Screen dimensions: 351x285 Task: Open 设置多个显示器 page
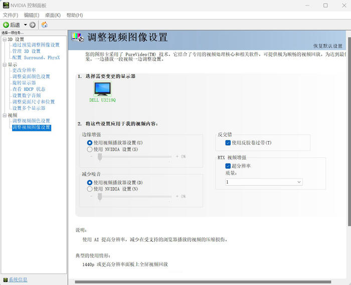[29, 108]
